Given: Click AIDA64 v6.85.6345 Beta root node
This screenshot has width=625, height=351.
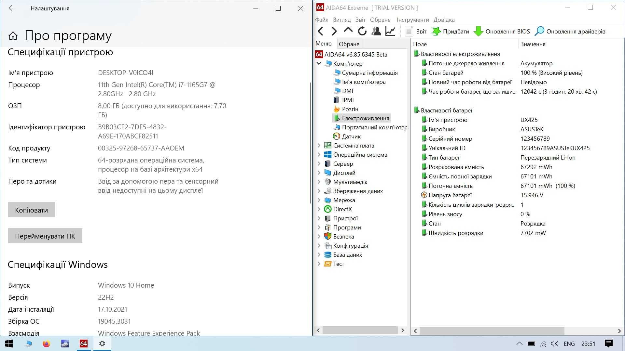Looking at the screenshot, I should click(355, 54).
